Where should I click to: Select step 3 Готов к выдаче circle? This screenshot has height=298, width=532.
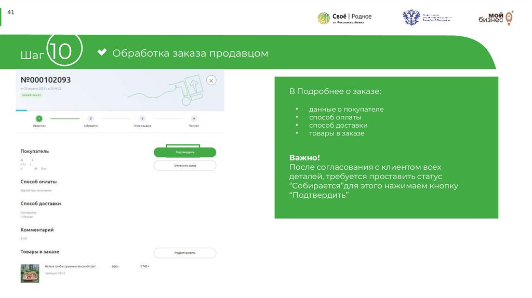tap(142, 119)
